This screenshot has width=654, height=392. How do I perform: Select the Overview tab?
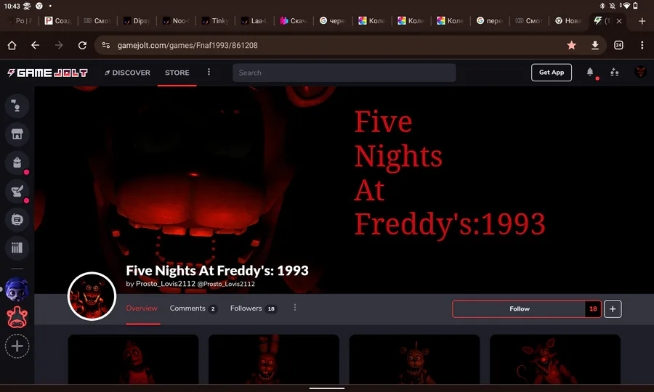coord(142,309)
